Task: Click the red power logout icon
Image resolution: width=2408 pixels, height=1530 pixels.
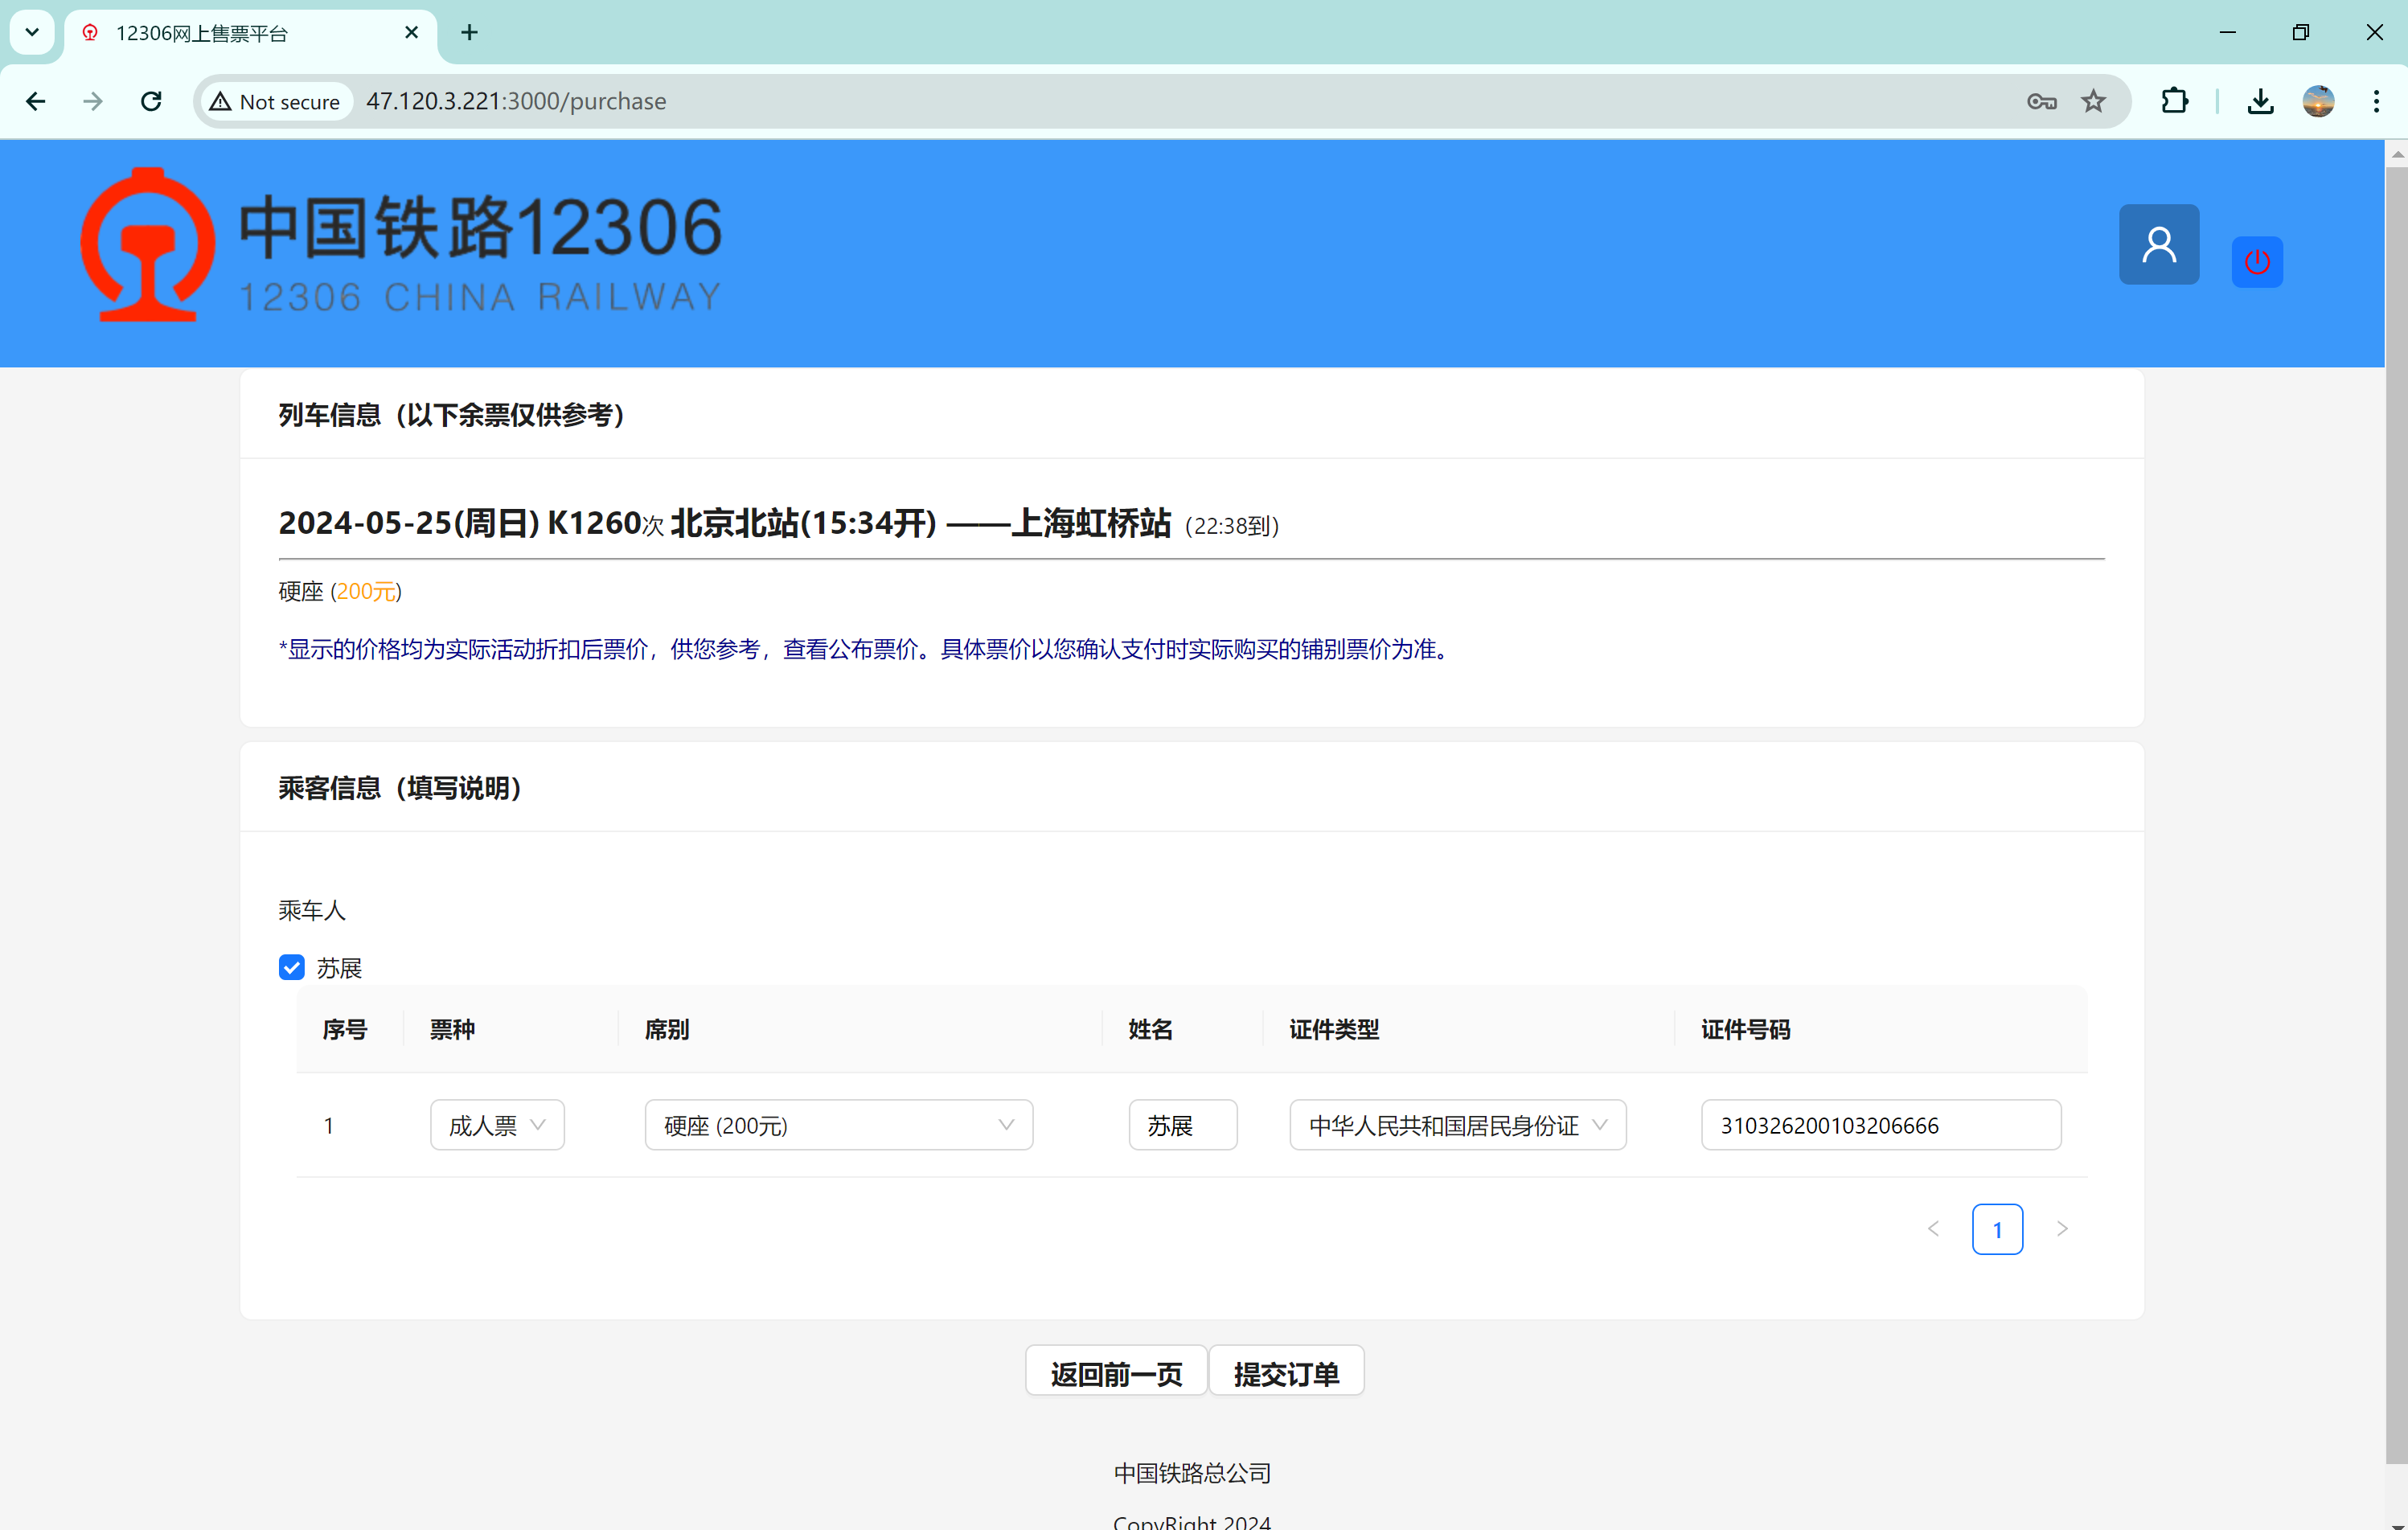Action: point(2257,262)
